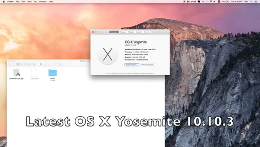Switch Finder to icon view
Viewport: 260px width, 147px height.
tap(18, 64)
